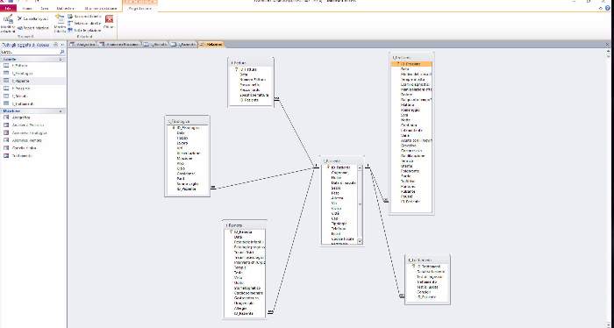The image size is (614, 328).
Task: Click Relazioni dirette in the ribbon
Action: (x=84, y=23)
